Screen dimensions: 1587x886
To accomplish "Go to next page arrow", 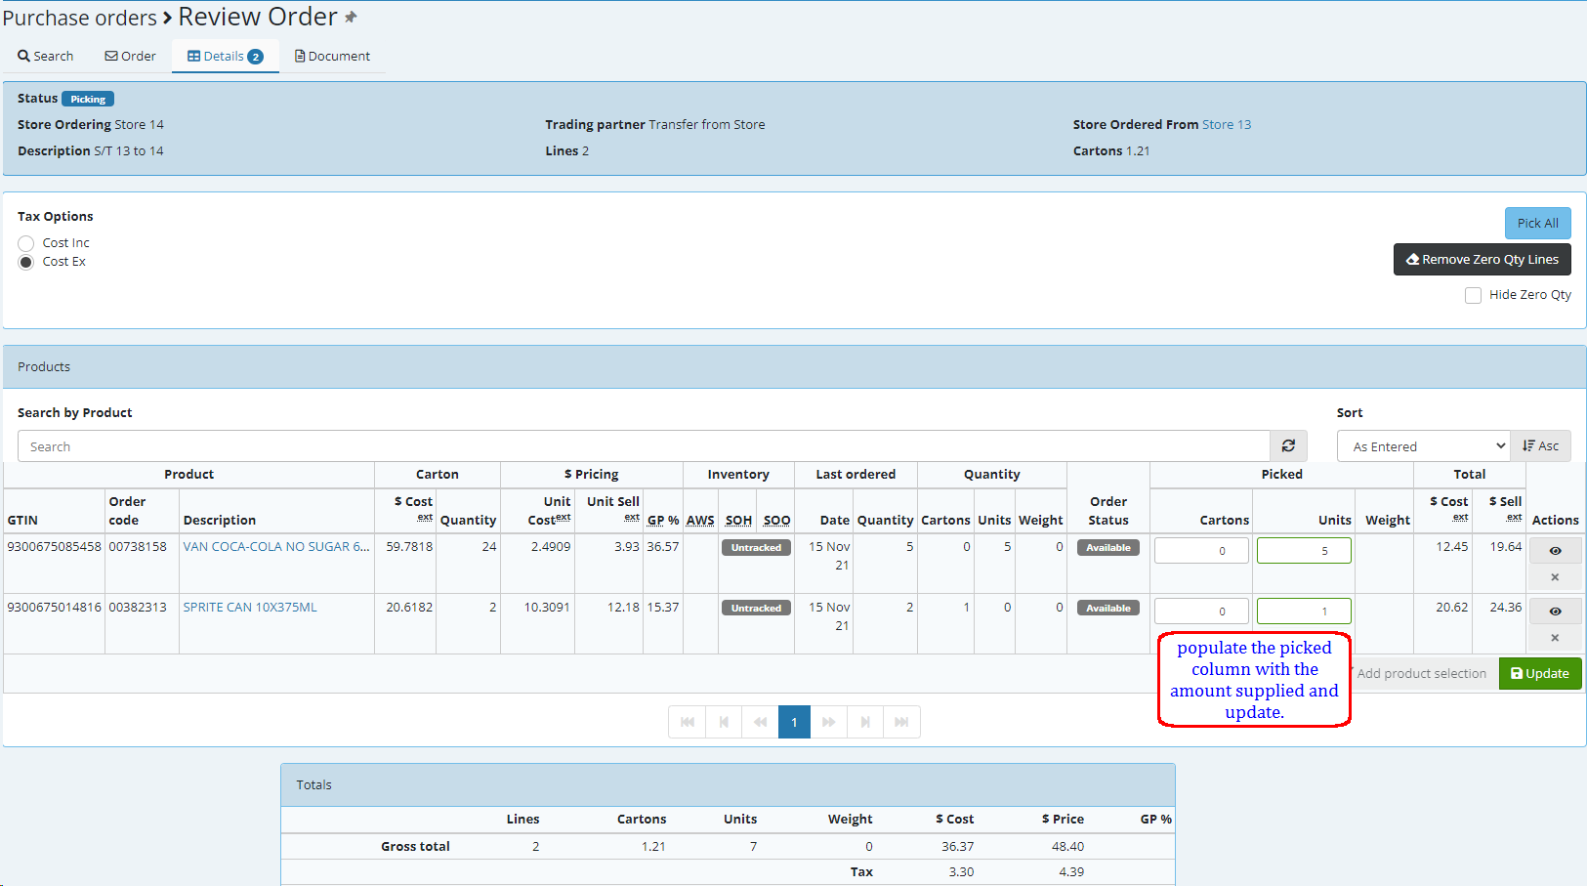I will 864,722.
